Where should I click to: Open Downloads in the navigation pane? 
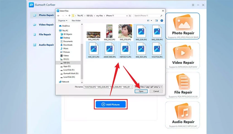tap(66, 45)
